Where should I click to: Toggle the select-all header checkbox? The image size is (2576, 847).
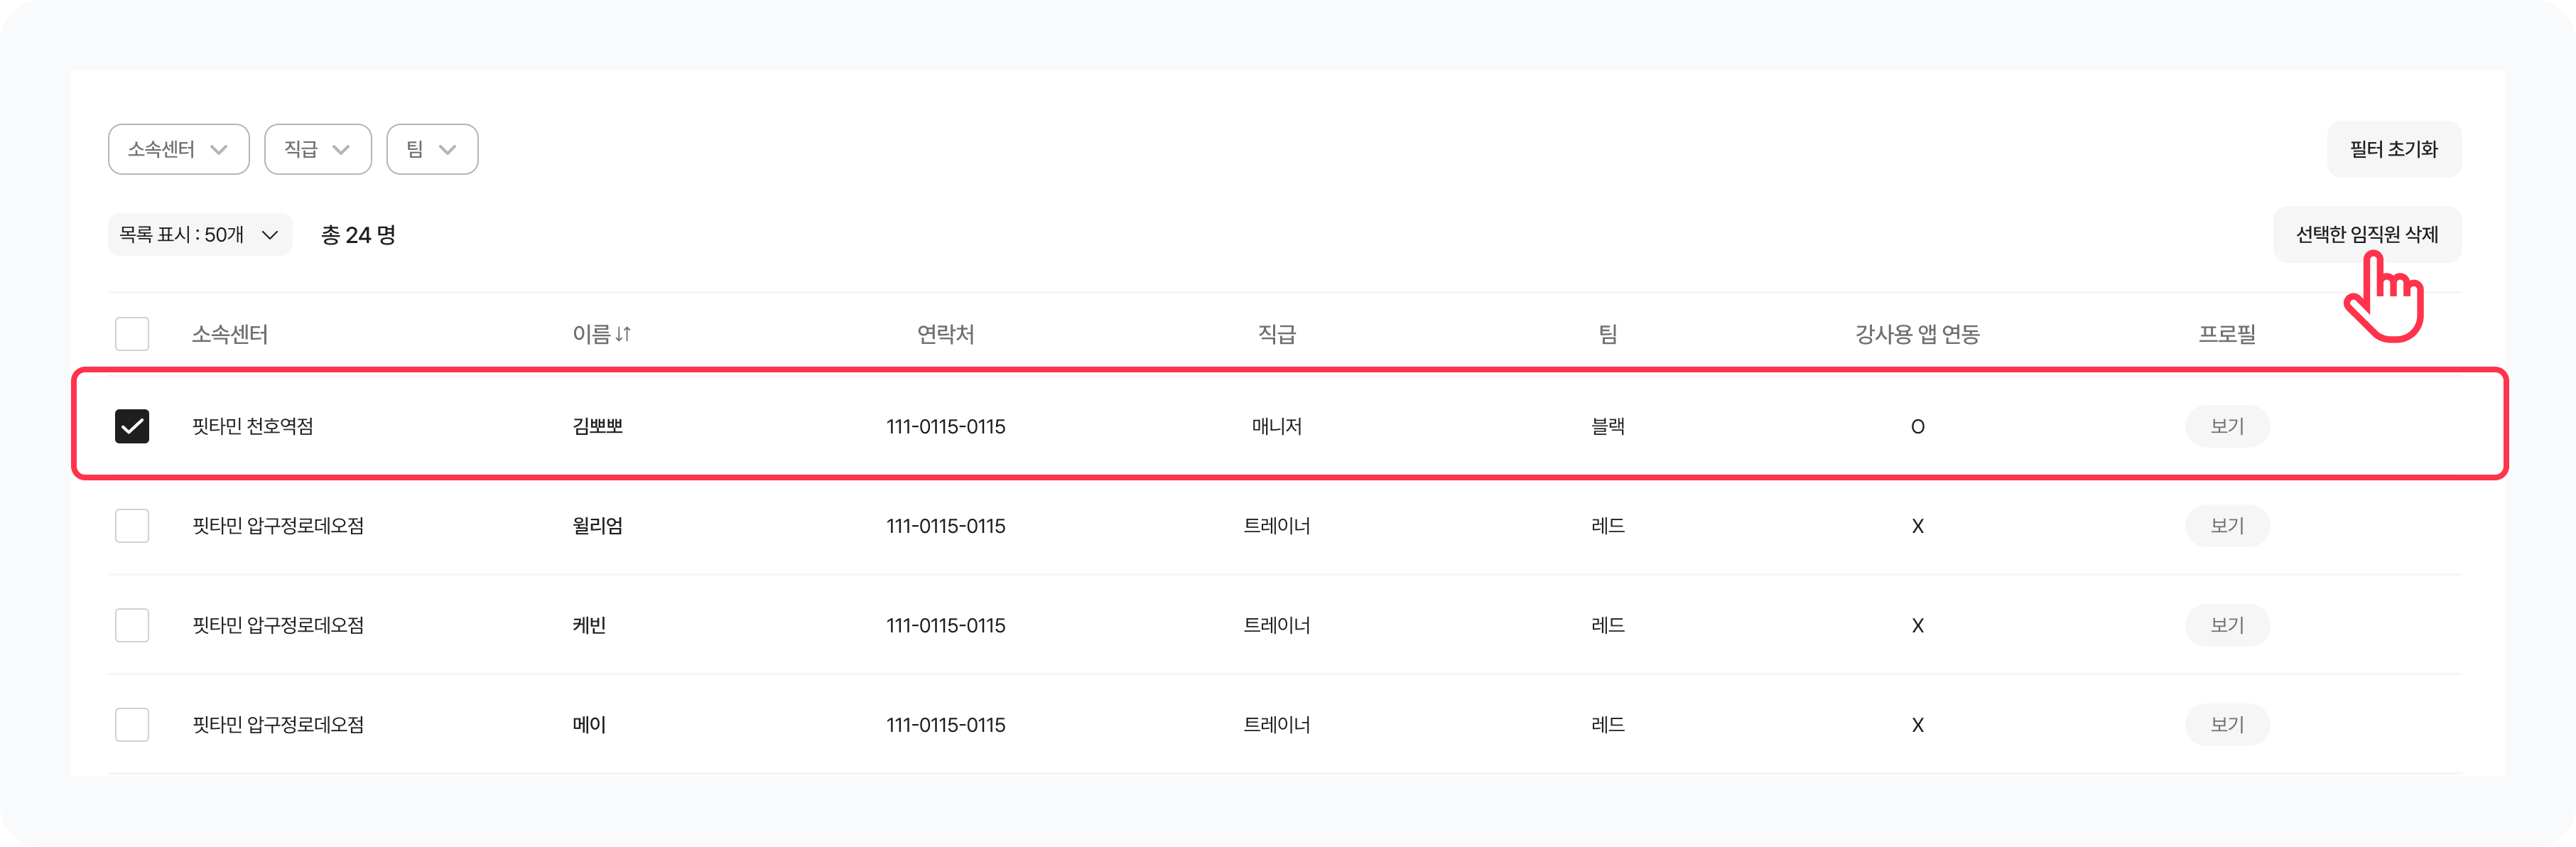point(132,334)
